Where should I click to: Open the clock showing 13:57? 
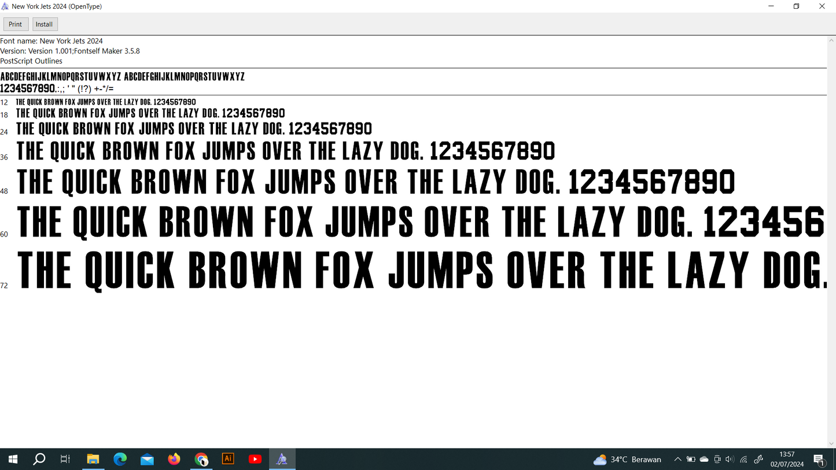(787, 459)
